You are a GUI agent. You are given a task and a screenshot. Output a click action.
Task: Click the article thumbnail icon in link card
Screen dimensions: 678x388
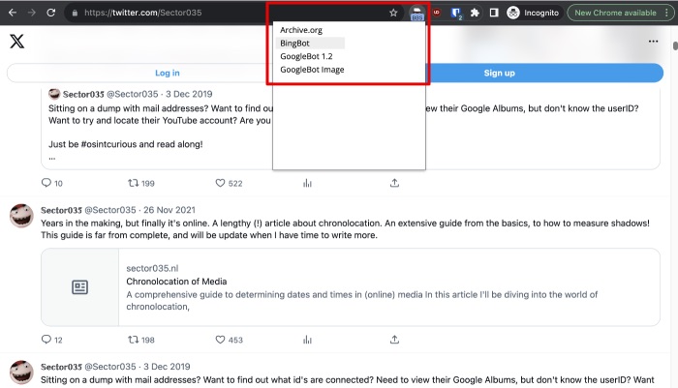pos(80,287)
